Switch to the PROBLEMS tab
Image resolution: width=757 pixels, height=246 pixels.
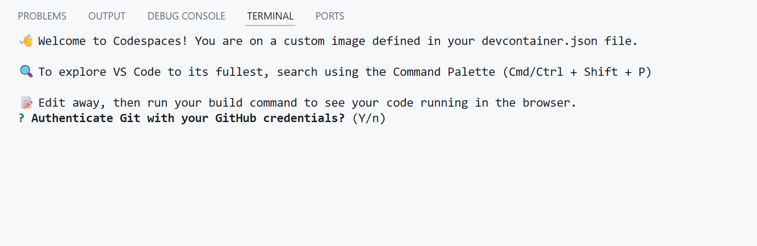42,16
